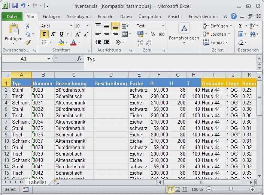The width and height of the screenshot is (264, 195).
Task: Click the 100 % zoom level
Action: click(197, 189)
